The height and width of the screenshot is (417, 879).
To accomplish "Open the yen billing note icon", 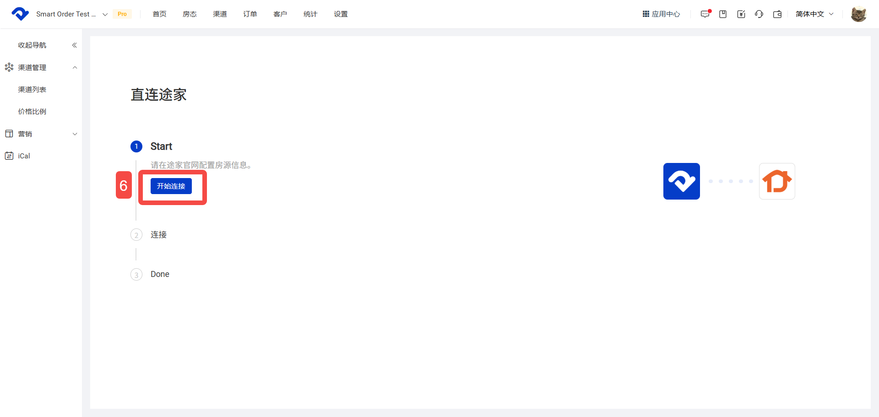I will coord(741,14).
